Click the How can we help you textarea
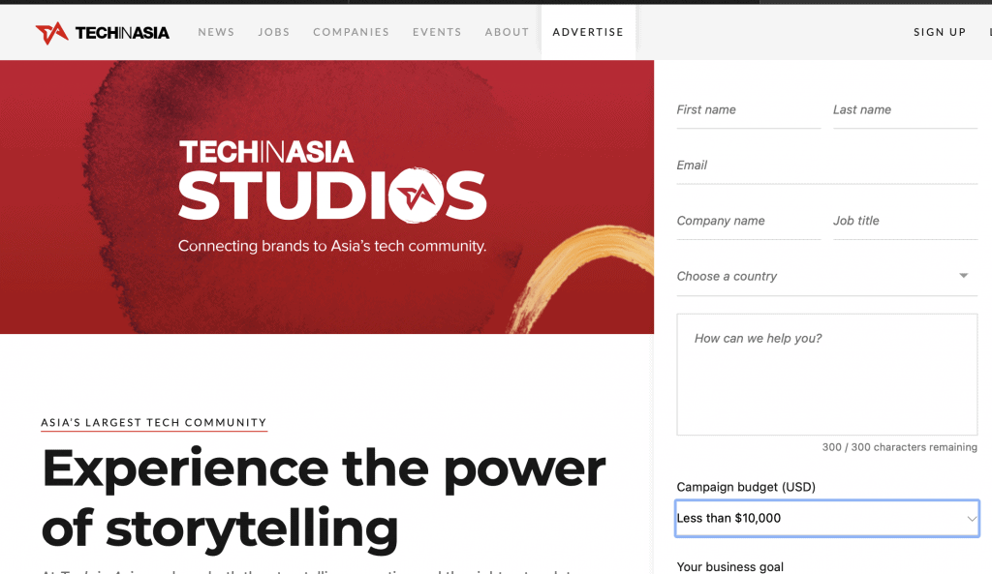 pos(827,375)
